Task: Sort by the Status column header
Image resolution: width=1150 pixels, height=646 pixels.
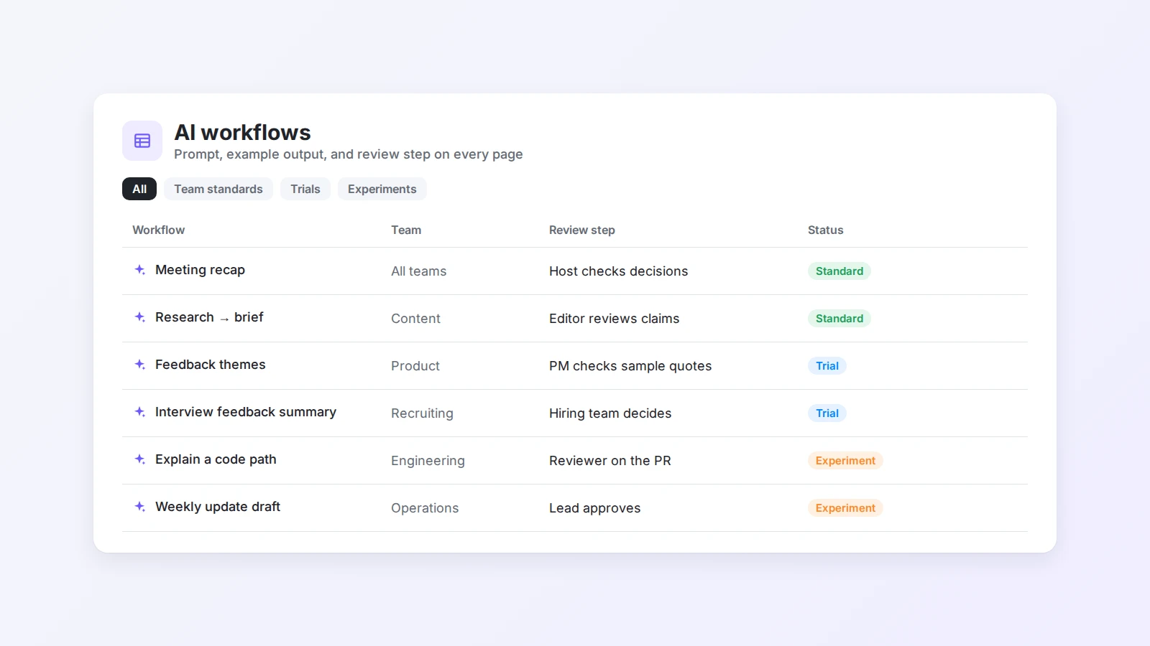Action: tap(825, 230)
